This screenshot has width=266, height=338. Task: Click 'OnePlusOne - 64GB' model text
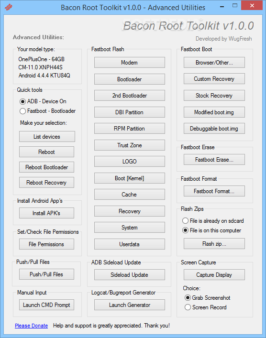(42, 59)
